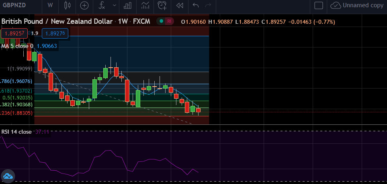Undo the last chart action
This screenshot has height=184, width=387.
[196, 5]
